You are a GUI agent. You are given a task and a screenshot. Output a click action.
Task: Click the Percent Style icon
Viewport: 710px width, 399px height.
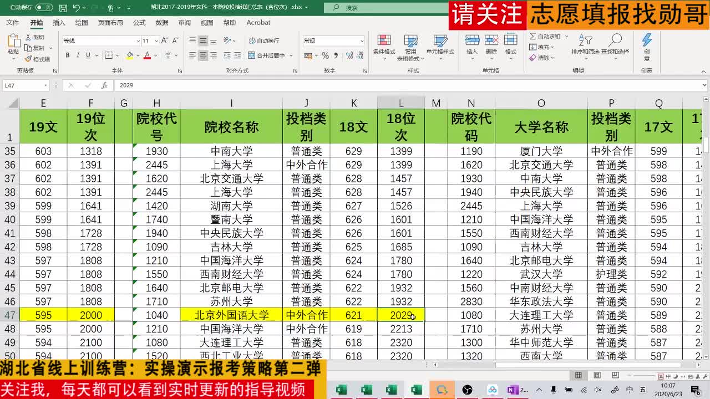point(325,55)
